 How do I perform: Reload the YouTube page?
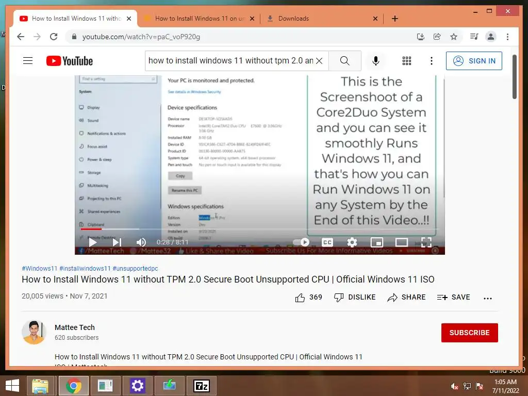54,37
